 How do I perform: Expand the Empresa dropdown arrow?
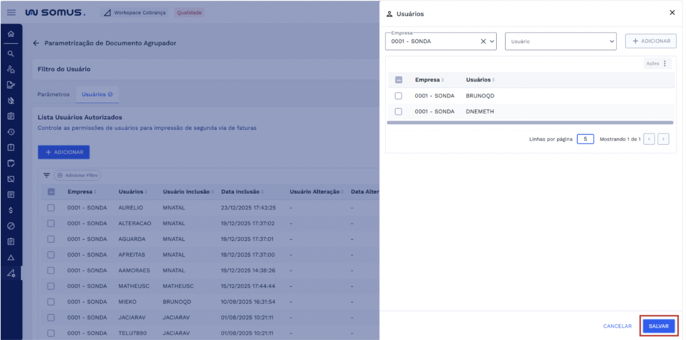491,41
